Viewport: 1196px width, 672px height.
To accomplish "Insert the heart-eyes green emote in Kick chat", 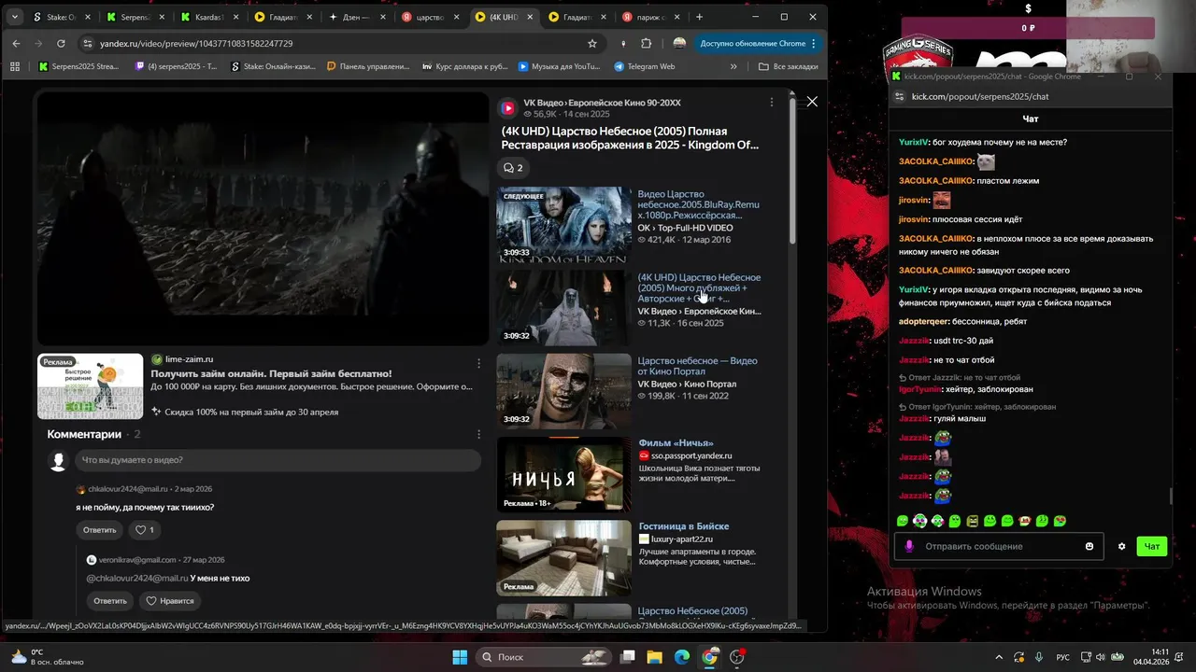I will pyautogui.click(x=1060, y=521).
